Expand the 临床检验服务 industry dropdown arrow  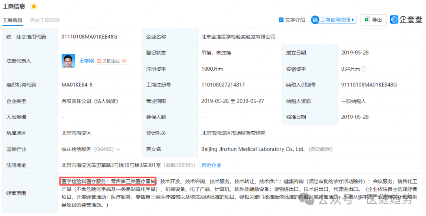pos(118,149)
